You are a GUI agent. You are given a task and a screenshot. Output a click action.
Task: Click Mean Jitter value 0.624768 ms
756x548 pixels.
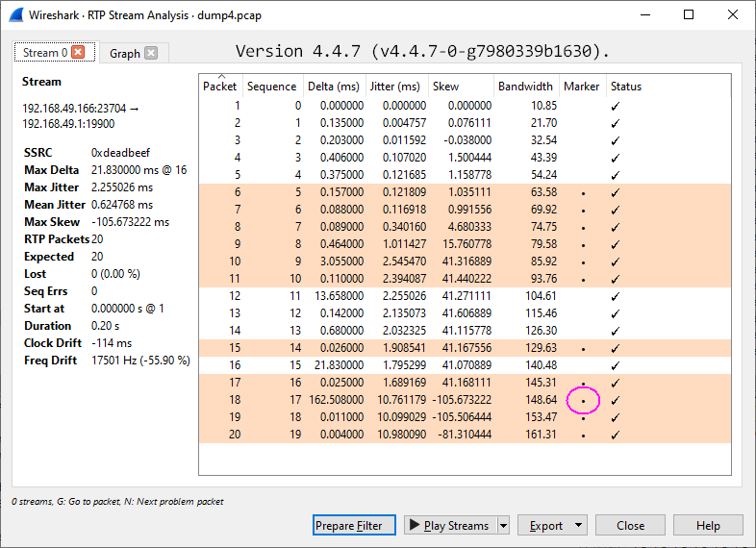point(122,205)
